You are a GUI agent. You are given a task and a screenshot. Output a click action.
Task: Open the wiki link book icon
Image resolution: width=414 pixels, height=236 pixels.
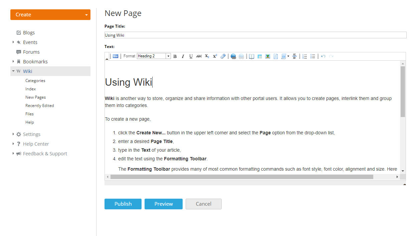click(x=251, y=56)
